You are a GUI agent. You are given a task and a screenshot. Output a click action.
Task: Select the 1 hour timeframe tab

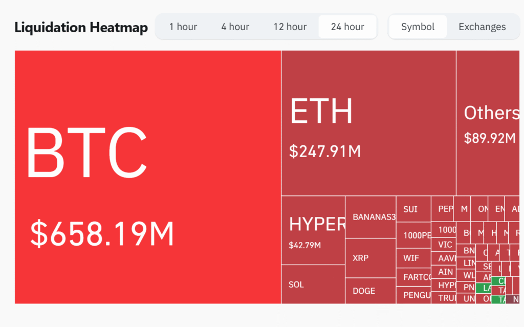[x=183, y=27]
